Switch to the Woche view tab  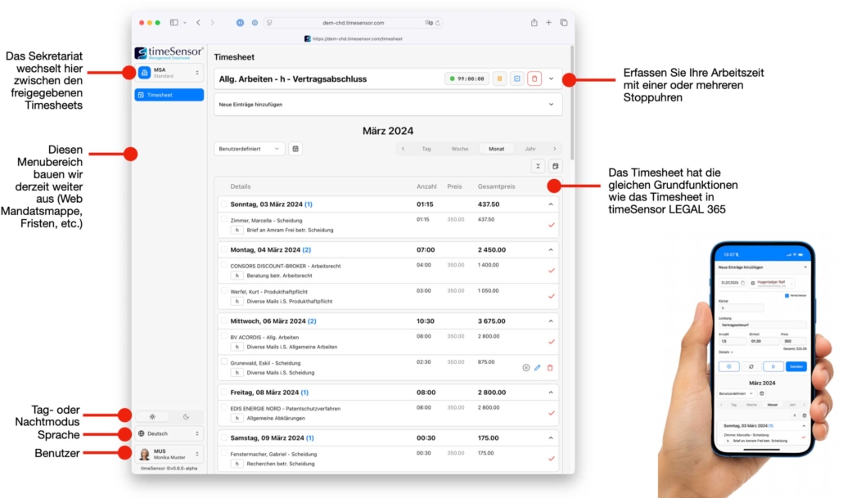[x=460, y=149]
